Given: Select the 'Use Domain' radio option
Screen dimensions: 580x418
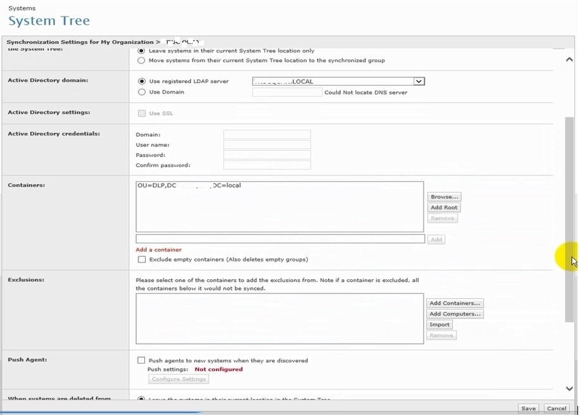Looking at the screenshot, I should (141, 92).
